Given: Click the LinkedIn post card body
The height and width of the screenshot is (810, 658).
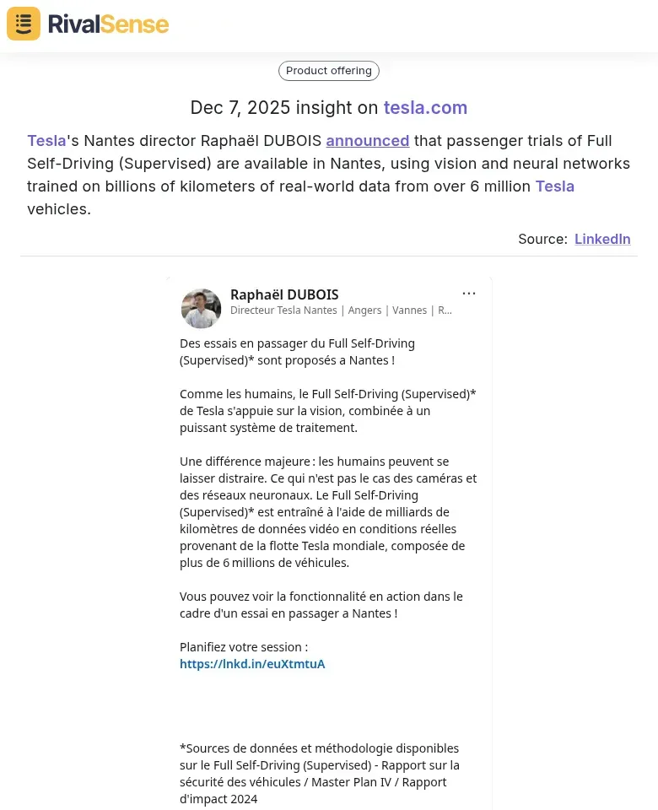Looking at the screenshot, I should click(328, 506).
